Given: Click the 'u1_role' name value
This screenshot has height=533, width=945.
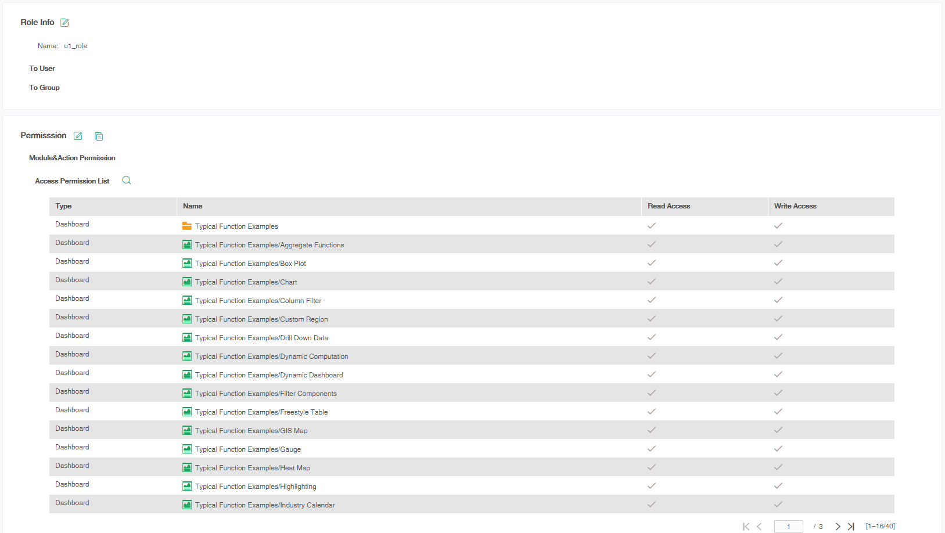Looking at the screenshot, I should [76, 46].
